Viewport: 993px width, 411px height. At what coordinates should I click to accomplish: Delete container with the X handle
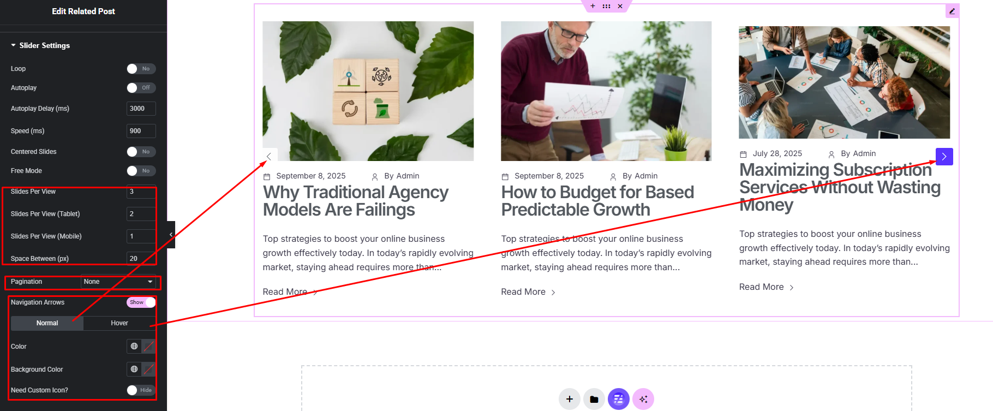click(620, 6)
